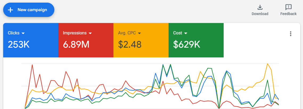
Task: Click the Feedback text label
Action: (288, 14)
